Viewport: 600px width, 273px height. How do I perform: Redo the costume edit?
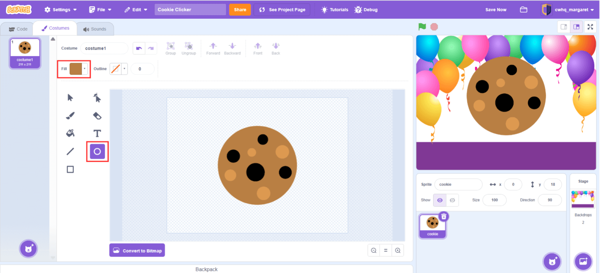(x=151, y=48)
